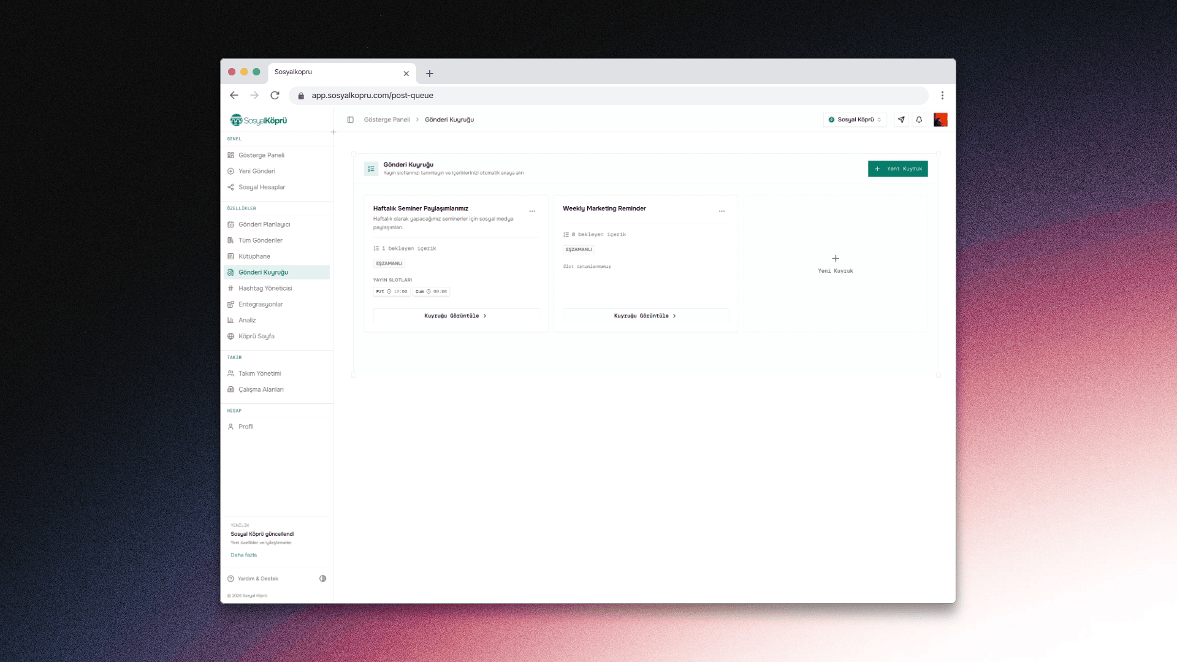Click the "1 bekleyen içerik" text
Image resolution: width=1177 pixels, height=662 pixels.
(x=409, y=249)
